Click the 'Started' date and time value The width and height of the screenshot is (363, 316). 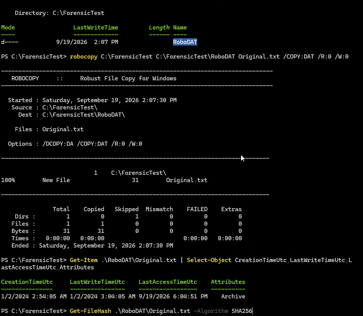pyautogui.click(x=110, y=100)
